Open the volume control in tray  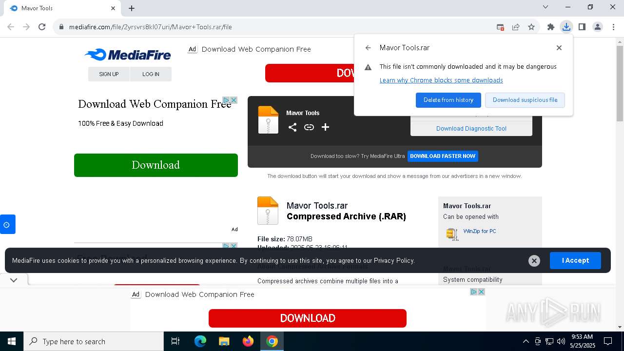[x=561, y=341]
